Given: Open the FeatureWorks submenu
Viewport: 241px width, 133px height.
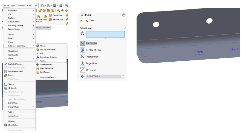Looking at the screenshot, I should click(x=19, y=29).
